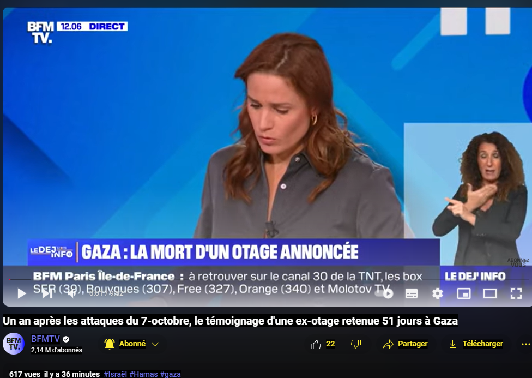Screen dimensions: 532x378
Task: Download video with Télécharger
Action: [x=476, y=344]
